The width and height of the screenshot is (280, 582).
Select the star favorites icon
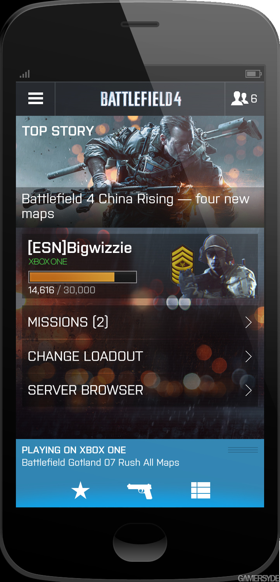coord(81,490)
